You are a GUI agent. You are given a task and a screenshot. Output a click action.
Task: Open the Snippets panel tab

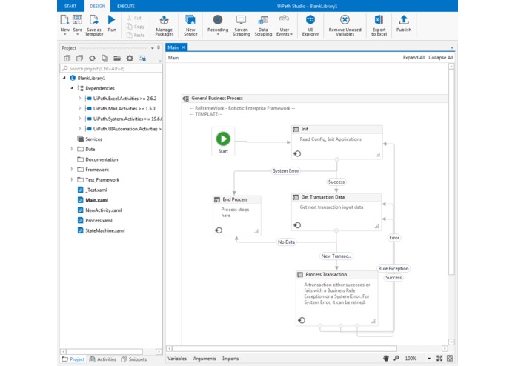[x=133, y=359]
